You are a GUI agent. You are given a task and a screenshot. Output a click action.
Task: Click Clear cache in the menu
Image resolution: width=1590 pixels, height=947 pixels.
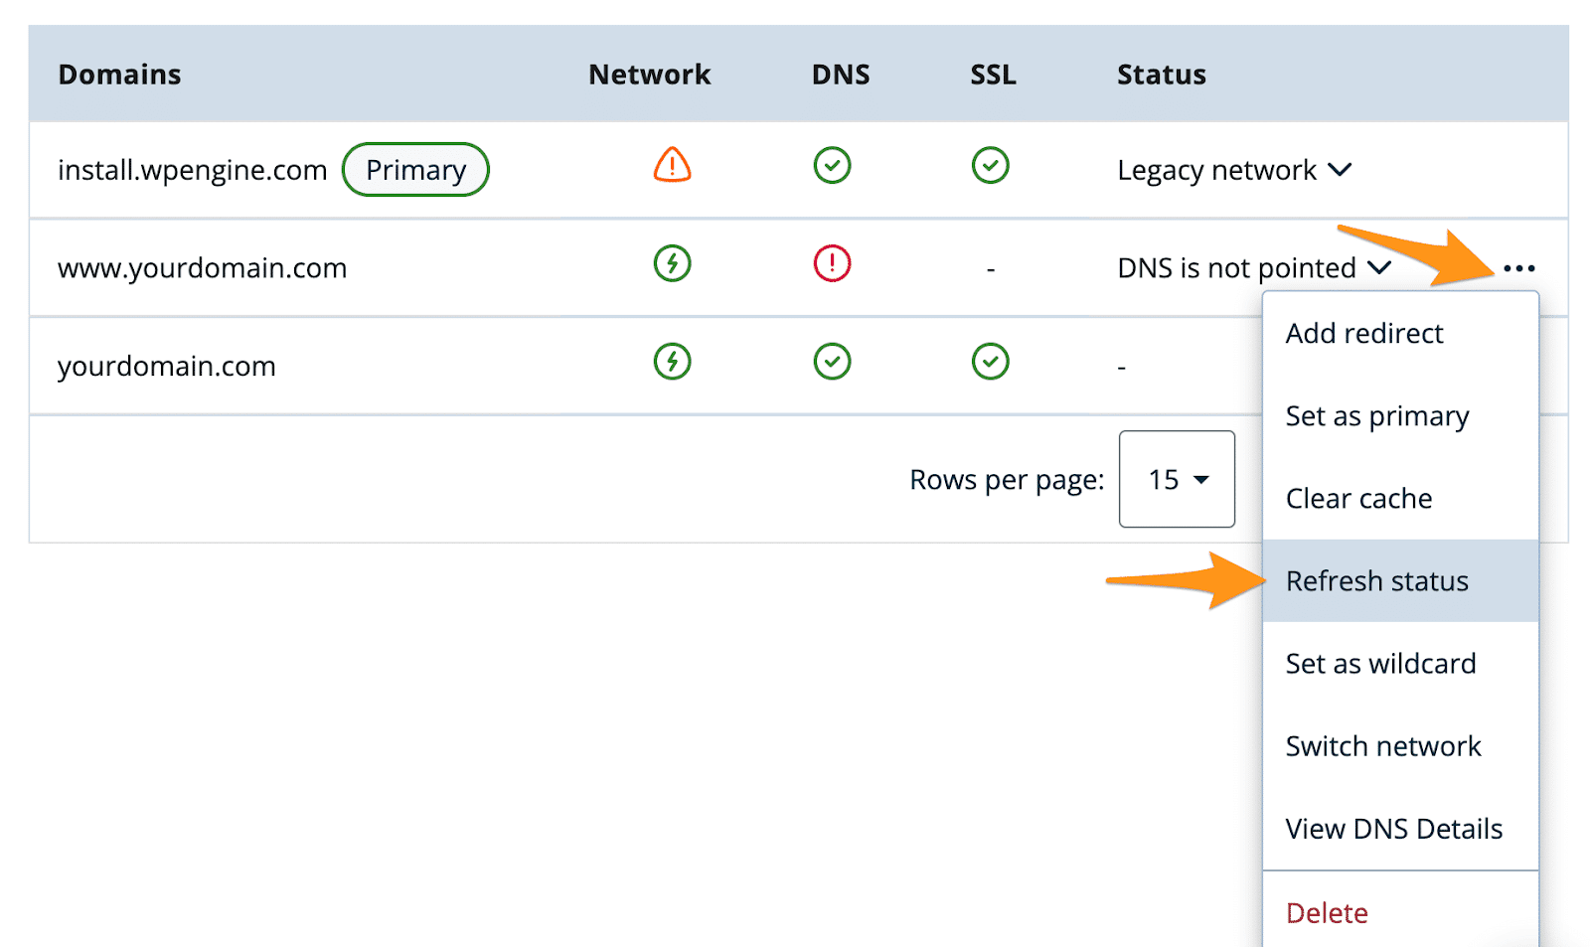(1357, 498)
